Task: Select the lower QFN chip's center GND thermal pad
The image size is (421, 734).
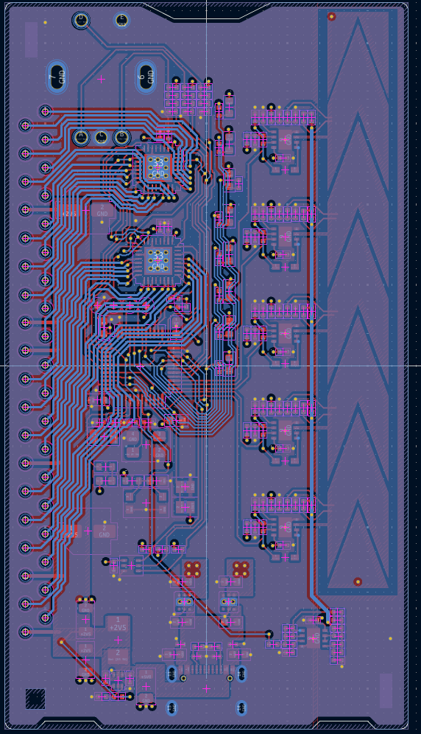Action: pyautogui.click(x=158, y=260)
